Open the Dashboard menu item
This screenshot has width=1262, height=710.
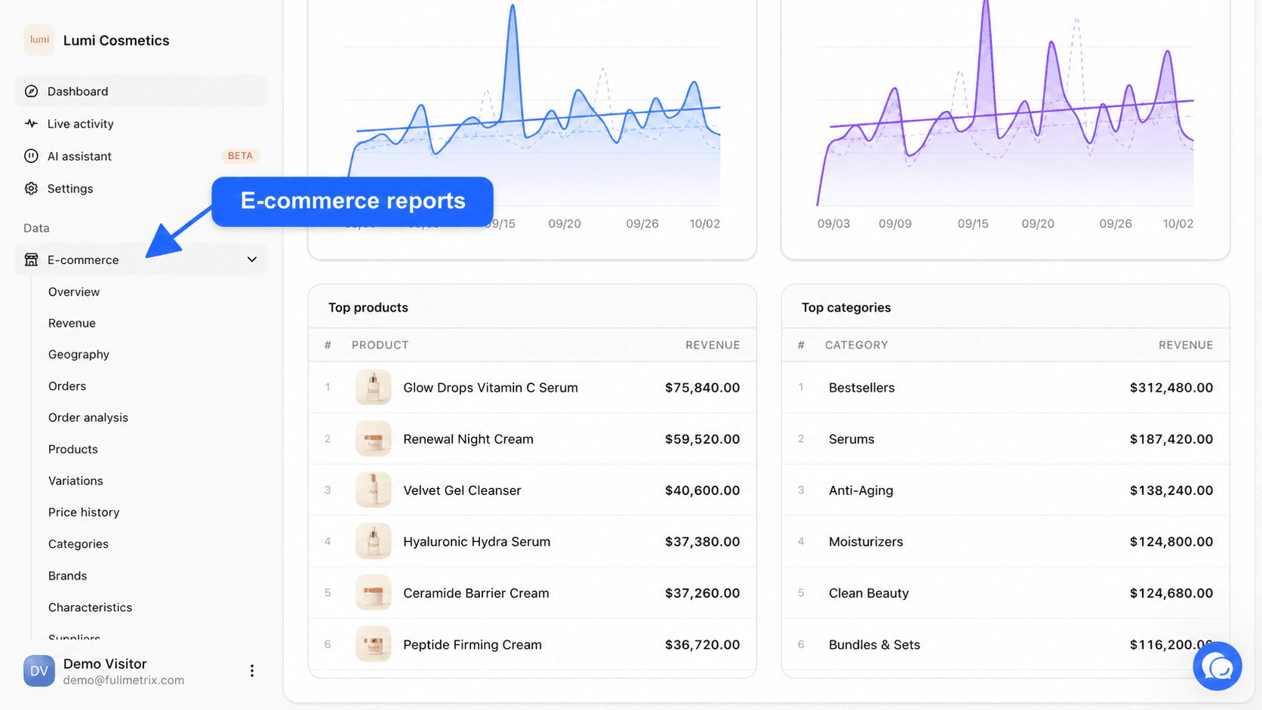point(141,91)
